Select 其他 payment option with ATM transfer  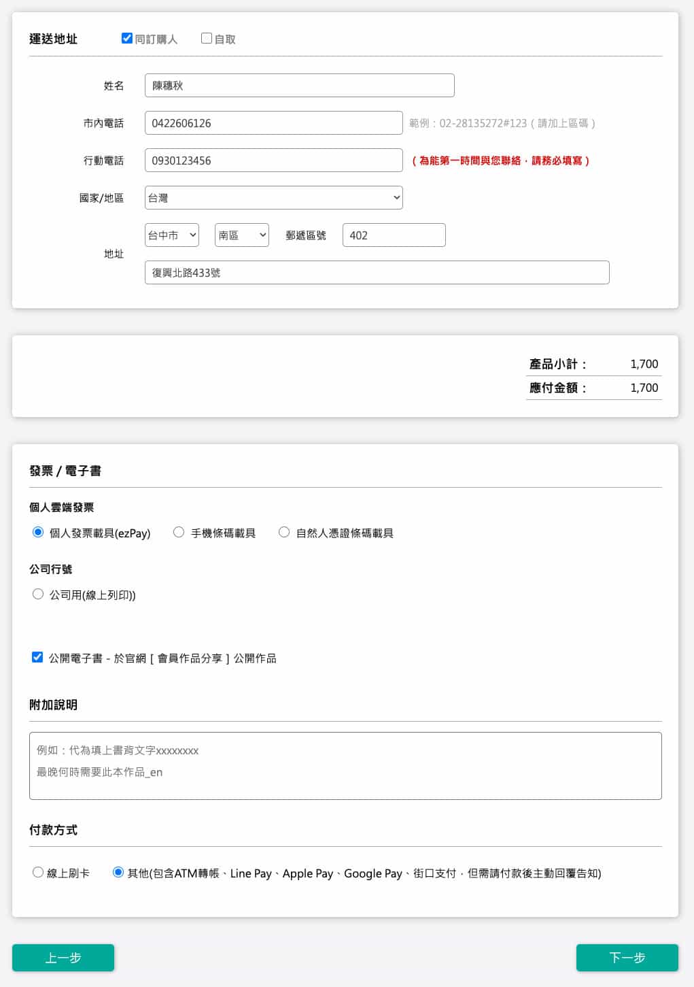[118, 872]
